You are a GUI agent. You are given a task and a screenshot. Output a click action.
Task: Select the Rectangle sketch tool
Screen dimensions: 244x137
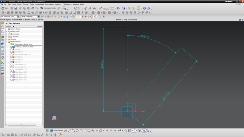(x=89, y=131)
